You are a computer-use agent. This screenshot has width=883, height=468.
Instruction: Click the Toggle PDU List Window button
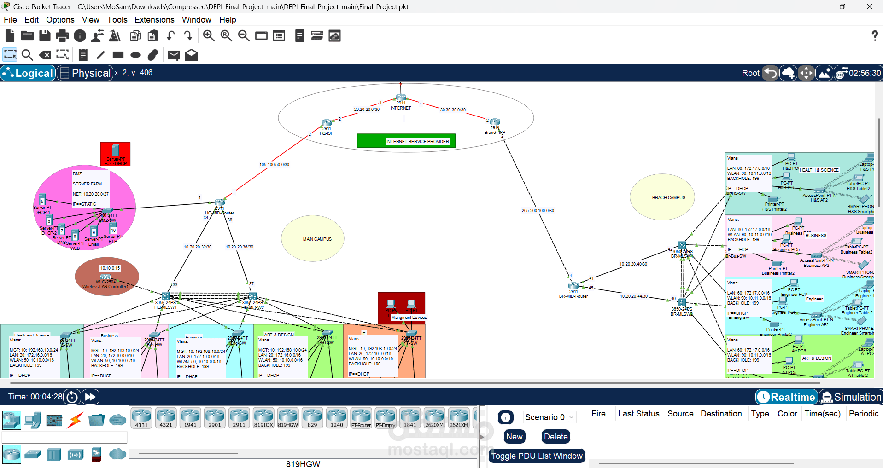click(x=537, y=456)
